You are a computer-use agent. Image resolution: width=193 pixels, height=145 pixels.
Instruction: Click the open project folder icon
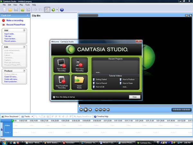(11, 10)
